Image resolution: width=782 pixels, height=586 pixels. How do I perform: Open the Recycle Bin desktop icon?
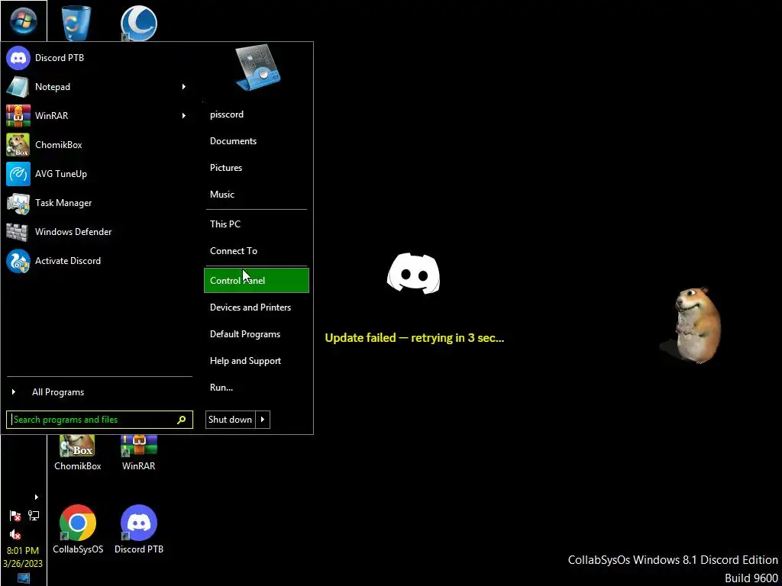pos(76,22)
